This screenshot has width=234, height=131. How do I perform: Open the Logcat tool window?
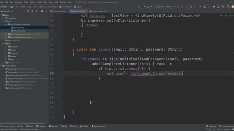tap(73, 126)
